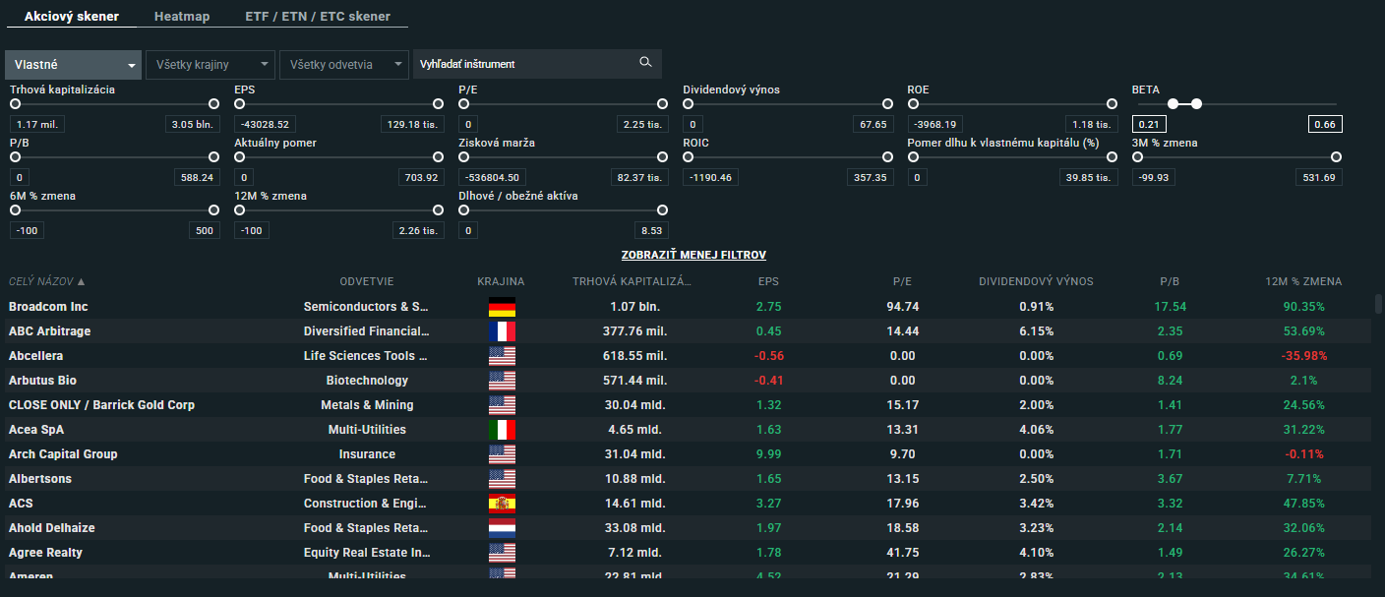Open the Všetky odvetvia sector dropdown
Image resolution: width=1385 pixels, height=597 pixels.
click(343, 65)
